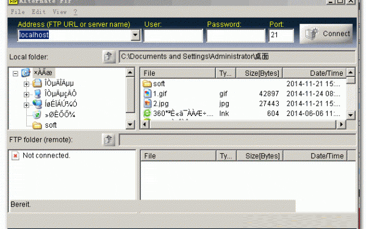
Task: Expand the ÎÒµÄµçÄÔ tree node
Action: point(26,95)
